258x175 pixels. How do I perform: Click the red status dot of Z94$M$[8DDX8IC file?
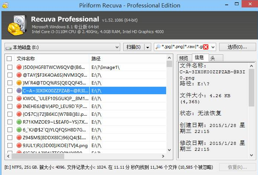pyautogui.click(x=19, y=137)
